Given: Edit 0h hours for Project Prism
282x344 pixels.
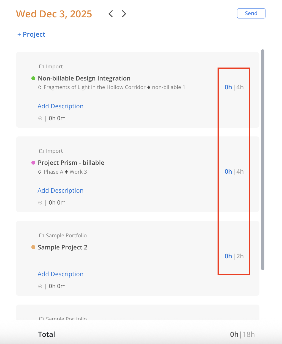Looking at the screenshot, I should coord(228,172).
